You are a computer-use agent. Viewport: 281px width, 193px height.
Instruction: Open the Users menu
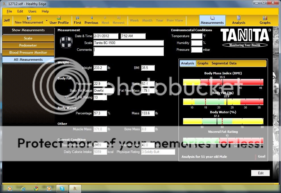(32, 11)
